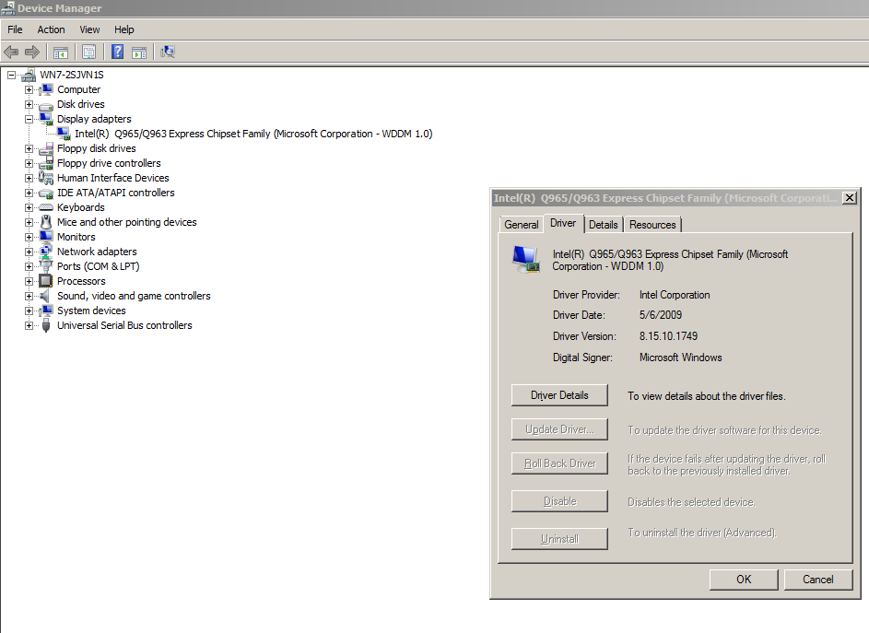Open the Help menu
The height and width of the screenshot is (633, 869).
tap(124, 29)
